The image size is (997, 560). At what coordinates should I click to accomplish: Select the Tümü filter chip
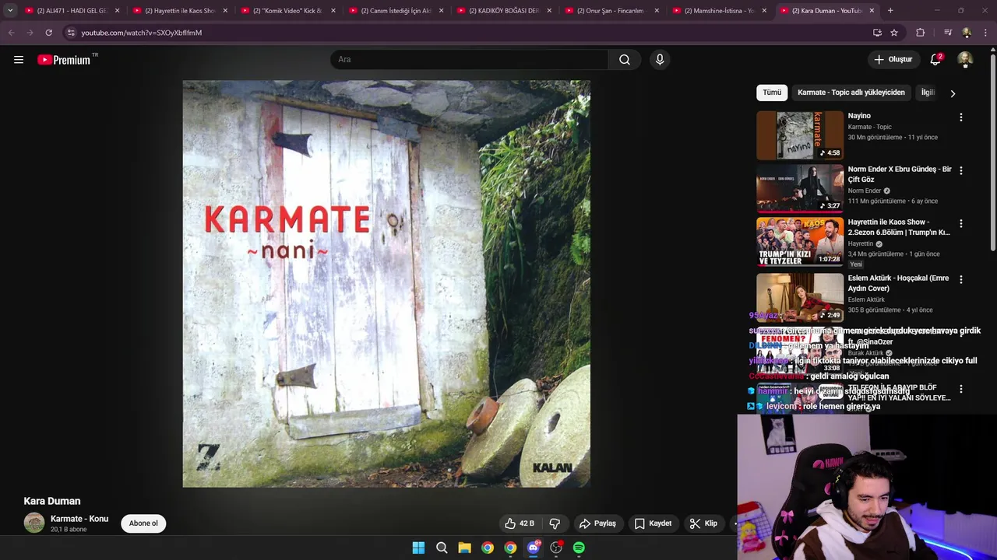point(772,93)
